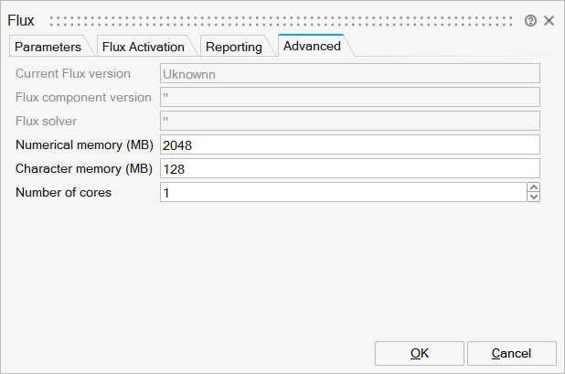The height and width of the screenshot is (374, 565).
Task: Go to the Reporting tab
Action: click(233, 47)
